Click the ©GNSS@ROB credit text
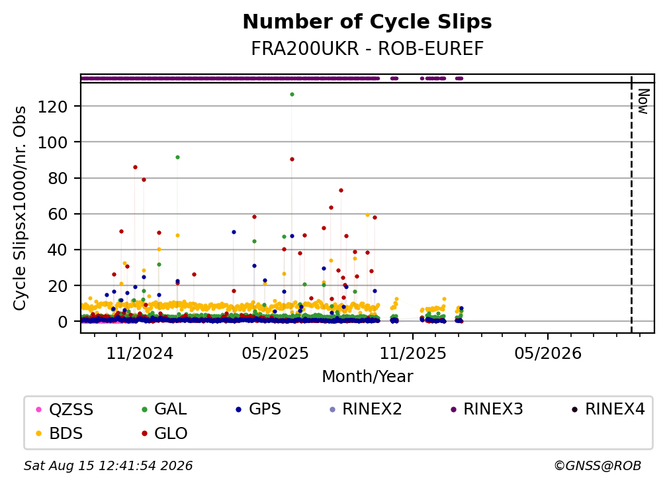Viewport: 667px width, 486px height. pos(598,466)
